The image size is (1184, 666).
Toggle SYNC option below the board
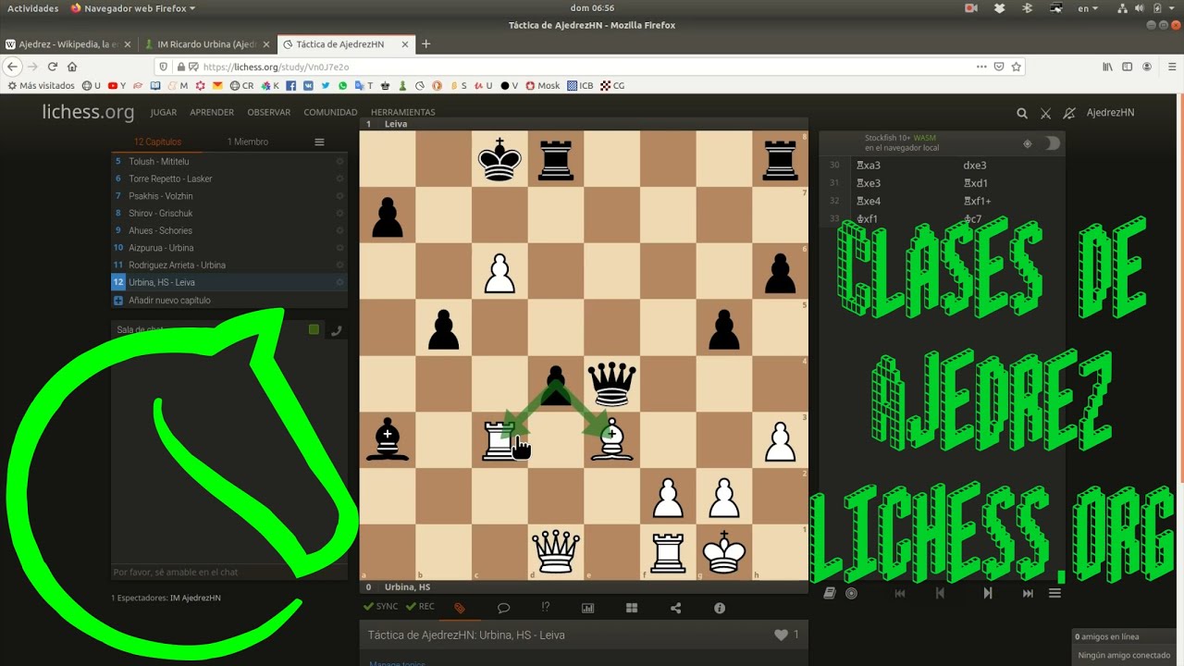click(x=380, y=607)
